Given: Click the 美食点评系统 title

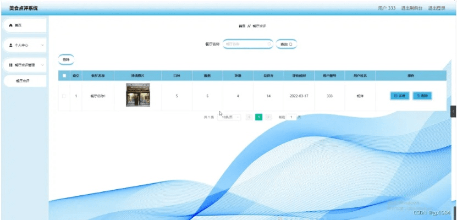Looking at the screenshot, I should point(24,8).
